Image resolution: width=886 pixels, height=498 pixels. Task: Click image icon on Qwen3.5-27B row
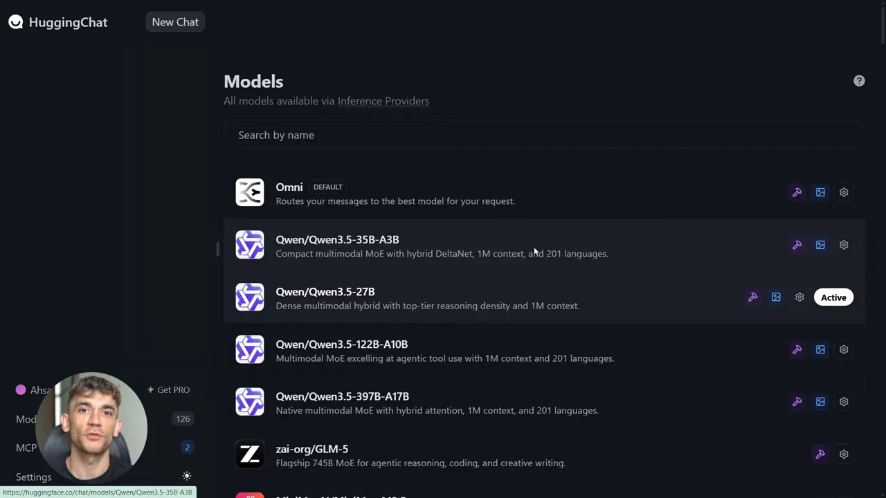(x=776, y=297)
